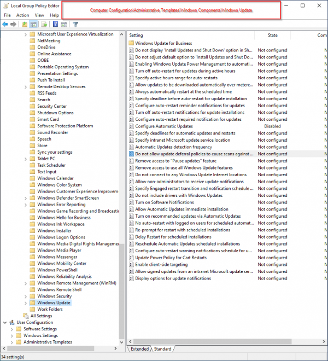328x361 pixels.
Task: Toggle Show/Hide Console Tree toolbar icon
Action: tap(33, 24)
